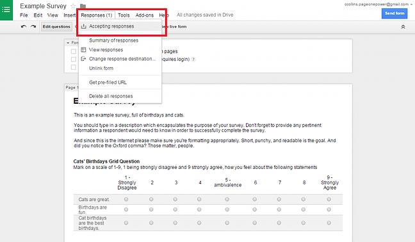Click the Edit questions button

pos(56,26)
